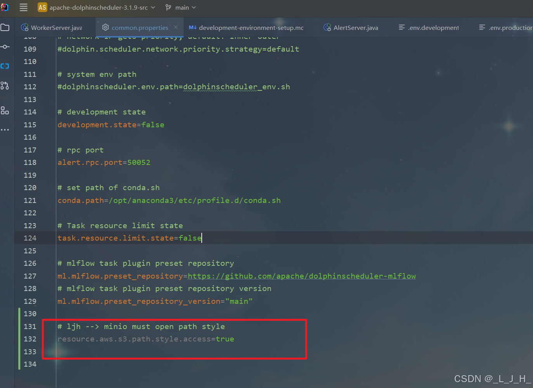This screenshot has width=533, height=388.
Task: Click the conda.path property line
Action: [x=169, y=200]
